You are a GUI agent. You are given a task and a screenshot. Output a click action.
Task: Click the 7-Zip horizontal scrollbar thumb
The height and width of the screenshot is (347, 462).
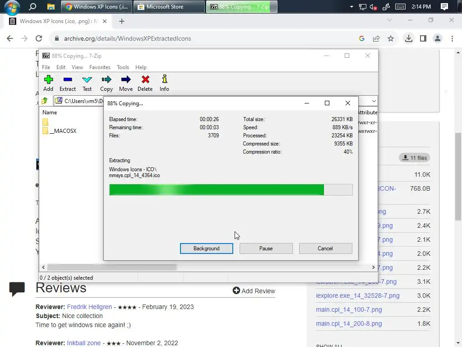coord(112,267)
